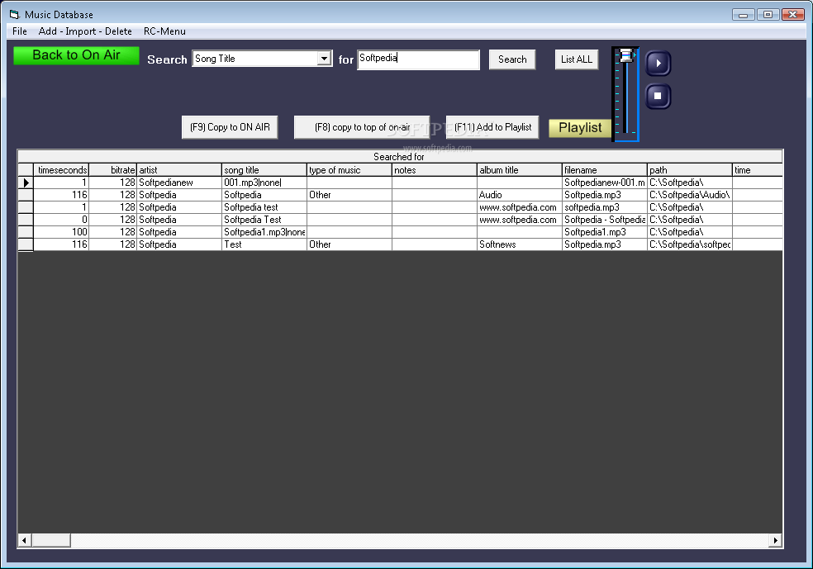Click the horizontal scrollbar left arrow
This screenshot has width=813, height=569.
(x=24, y=540)
